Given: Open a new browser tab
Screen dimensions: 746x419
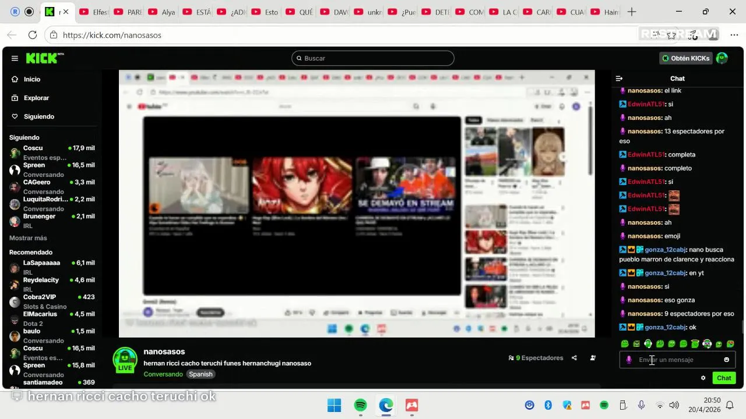Looking at the screenshot, I should pyautogui.click(x=632, y=12).
